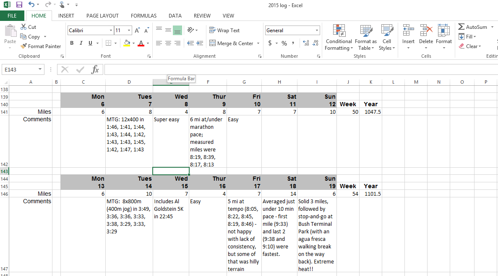Click the Save icon in quick access toolbar
This screenshot has width=498, height=276.
click(x=19, y=5)
